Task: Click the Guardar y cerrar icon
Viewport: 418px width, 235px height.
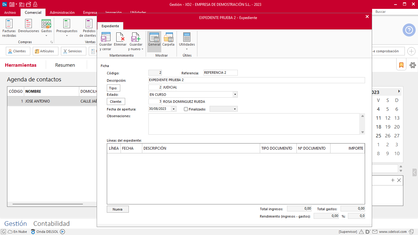Action: [106, 37]
